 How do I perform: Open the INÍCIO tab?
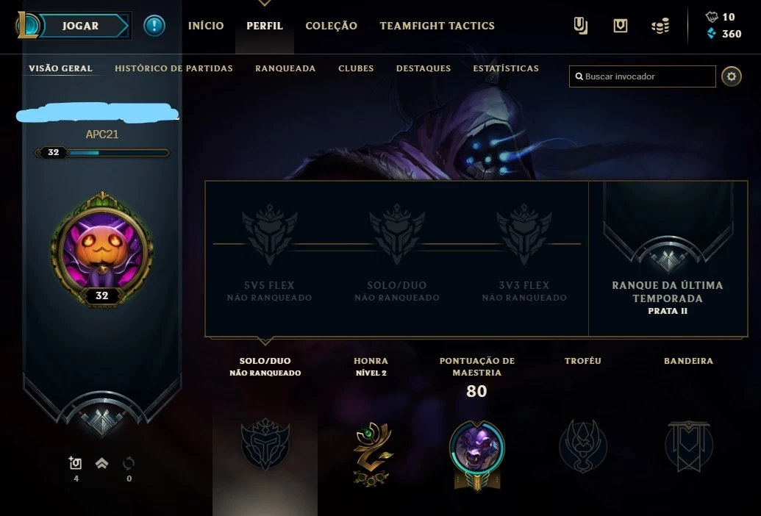pos(206,26)
